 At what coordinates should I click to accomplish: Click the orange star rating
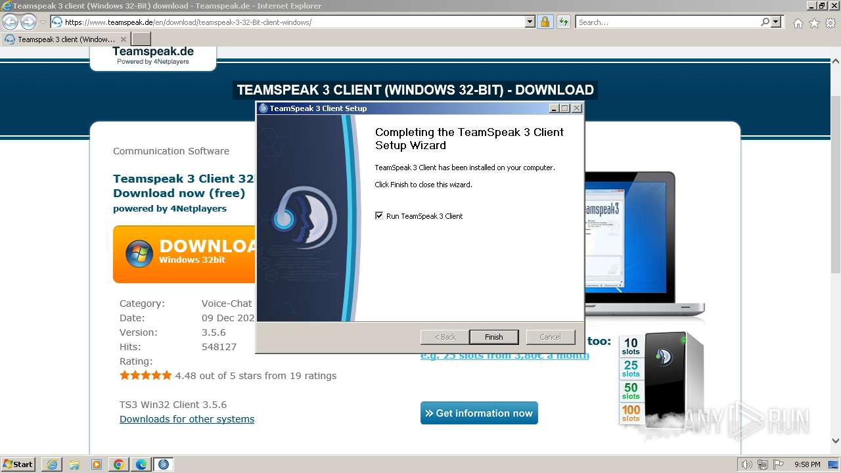pos(145,376)
